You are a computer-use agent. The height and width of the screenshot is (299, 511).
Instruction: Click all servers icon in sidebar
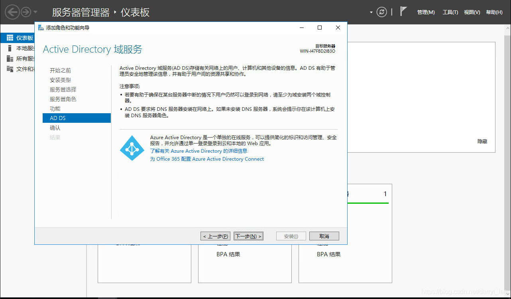click(10, 59)
